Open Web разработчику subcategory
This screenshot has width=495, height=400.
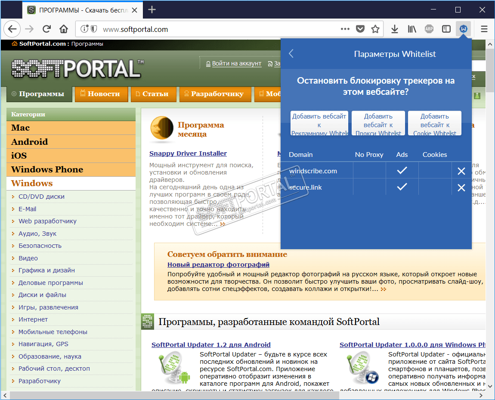[47, 222]
